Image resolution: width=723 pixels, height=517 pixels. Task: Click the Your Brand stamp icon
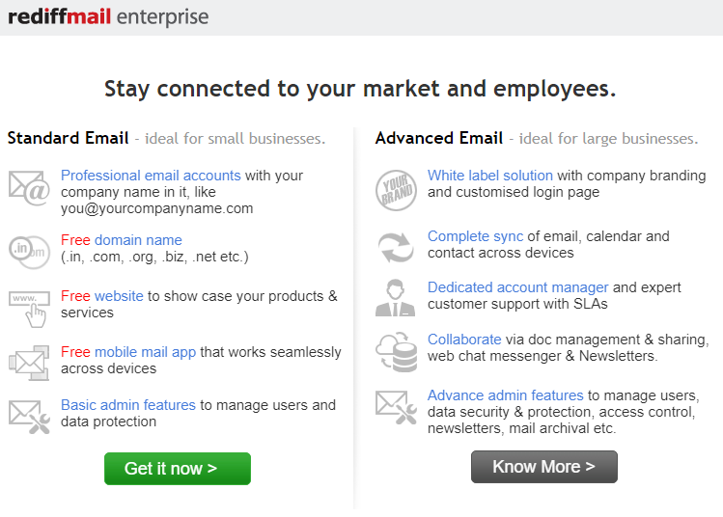(x=396, y=188)
